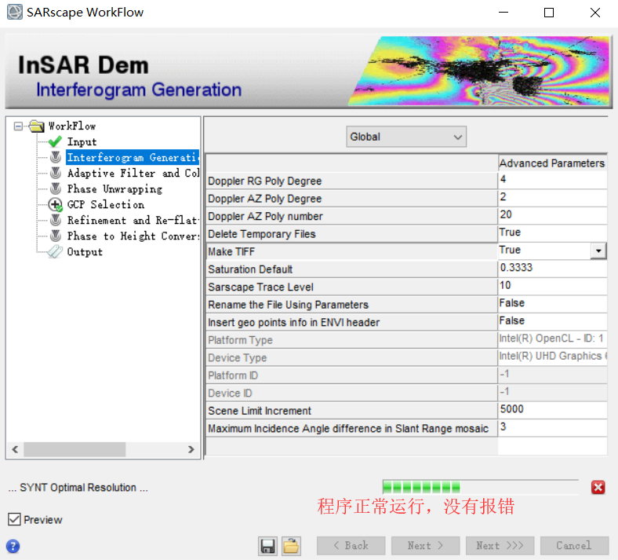Image resolution: width=618 pixels, height=560 pixels.
Task: Edit the Scene Limit Increment value 5000
Action: [x=552, y=410]
